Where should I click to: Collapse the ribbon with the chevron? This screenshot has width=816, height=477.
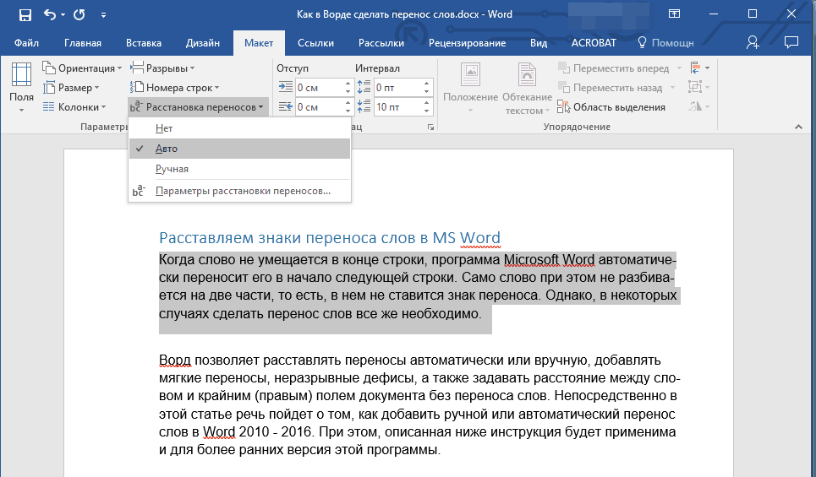(798, 127)
